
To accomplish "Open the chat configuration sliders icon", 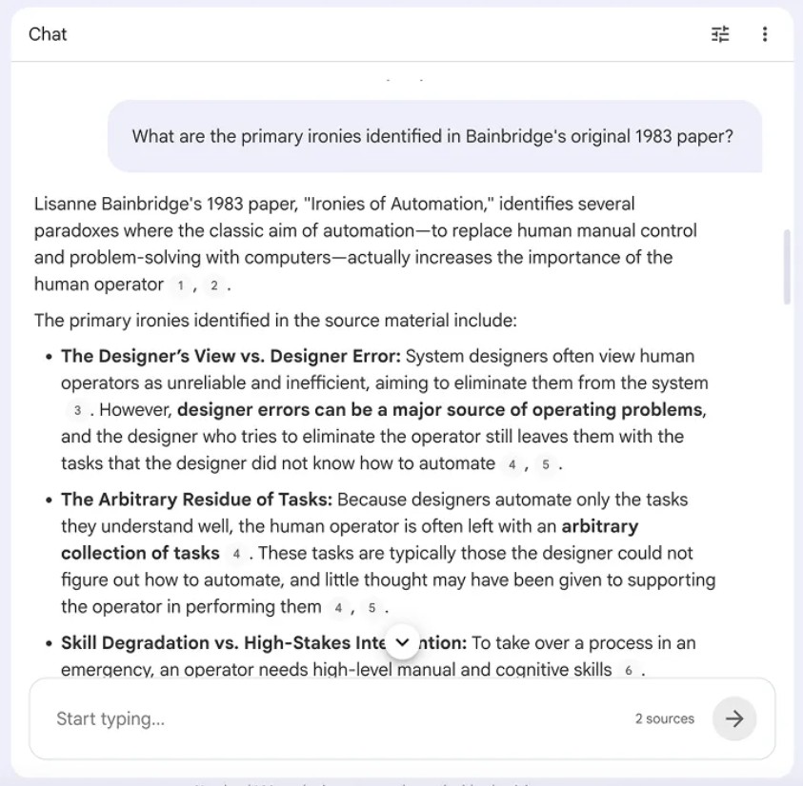I will coord(720,34).
